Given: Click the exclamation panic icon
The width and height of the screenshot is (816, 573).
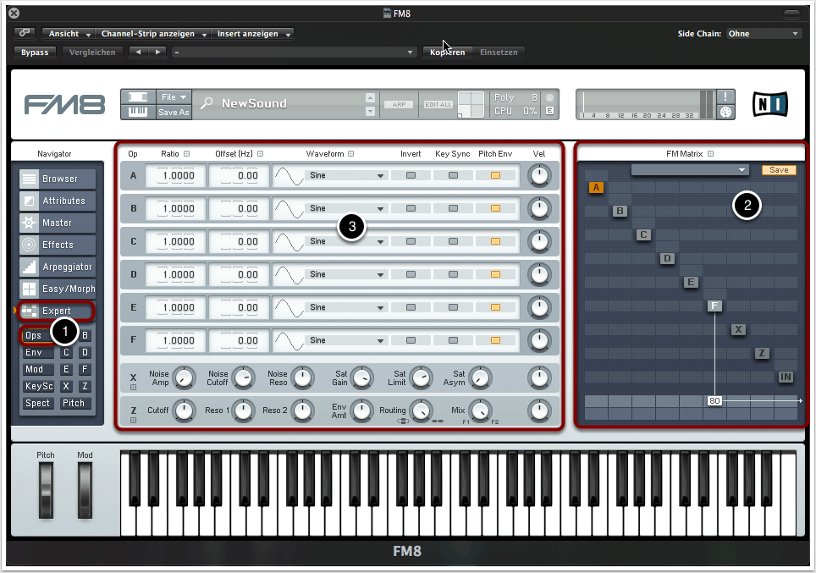Looking at the screenshot, I should pos(726,96).
